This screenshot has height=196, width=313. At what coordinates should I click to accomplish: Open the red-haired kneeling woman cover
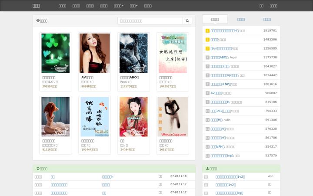56,117
